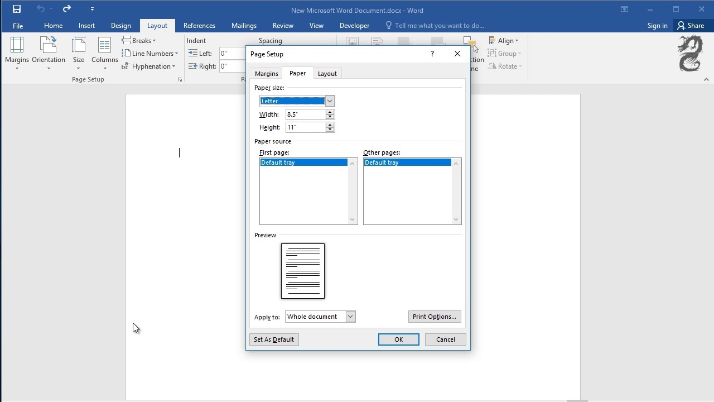The width and height of the screenshot is (714, 402).
Task: Click the Print Options button
Action: [x=435, y=317]
